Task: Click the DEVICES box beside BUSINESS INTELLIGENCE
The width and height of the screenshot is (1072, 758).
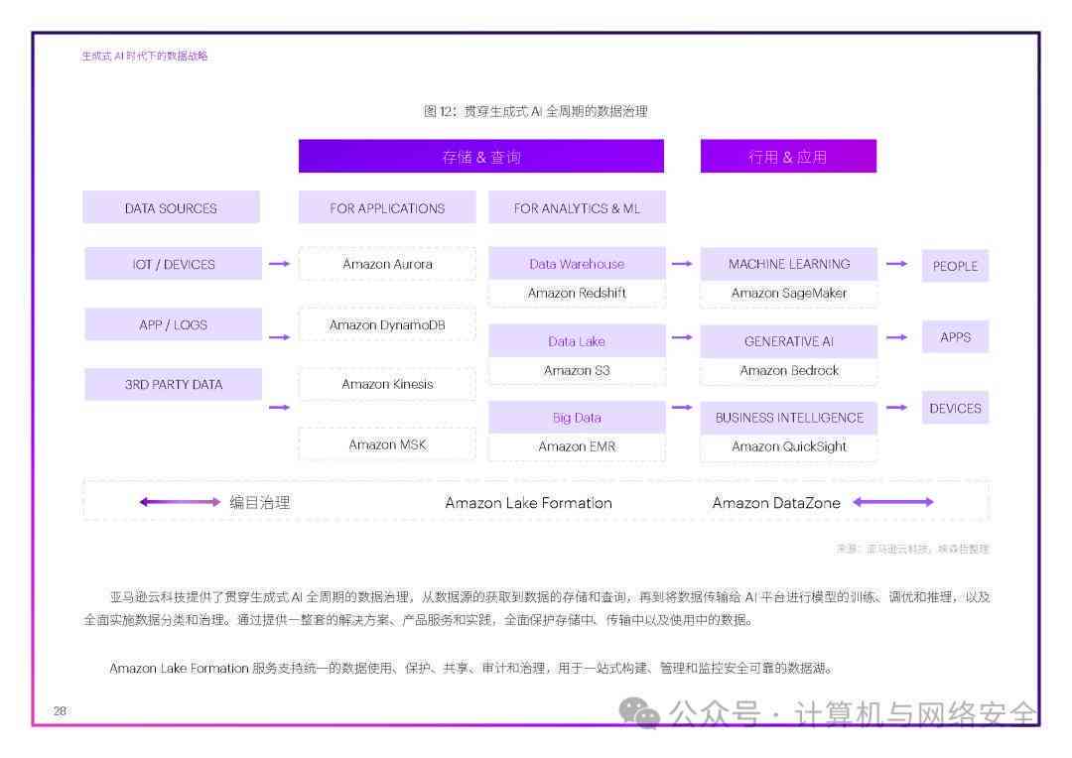Action: (955, 408)
